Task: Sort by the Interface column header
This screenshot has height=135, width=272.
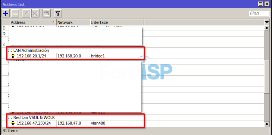Action: [x=117, y=22]
